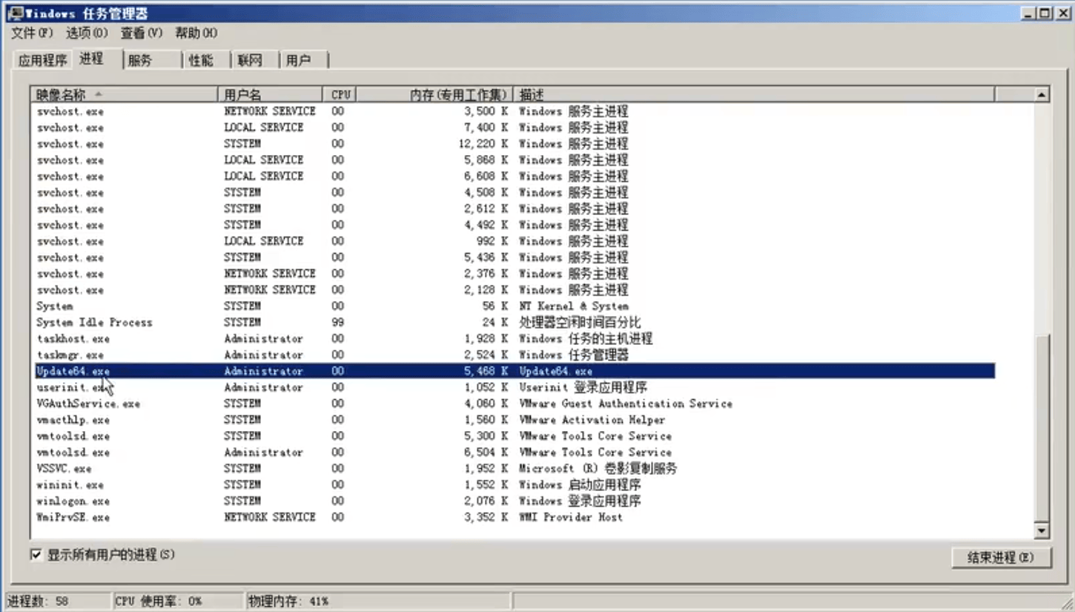
Task: Sort by 内存(专用工作集) column header
Action: tap(435, 94)
